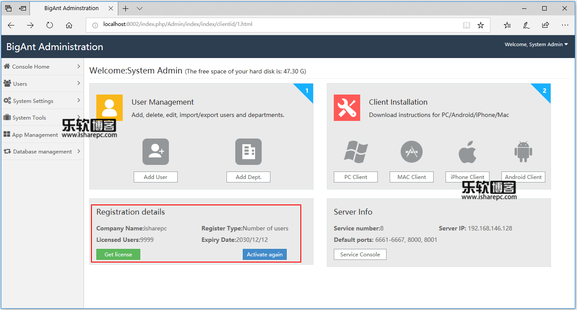Close the BigAnt Adminstration browser tab
This screenshot has width=577, height=310.
[x=111, y=8]
